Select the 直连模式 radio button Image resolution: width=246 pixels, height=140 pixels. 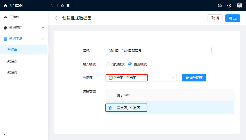pos(130,64)
